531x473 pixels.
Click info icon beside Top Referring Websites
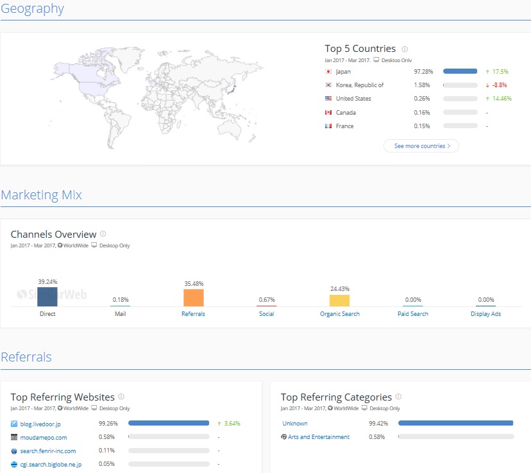[121, 397]
